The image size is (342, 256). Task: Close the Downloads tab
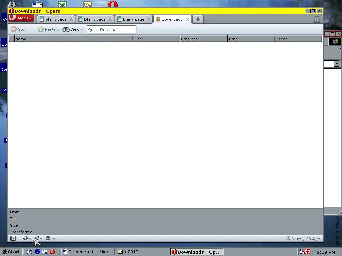point(187,19)
